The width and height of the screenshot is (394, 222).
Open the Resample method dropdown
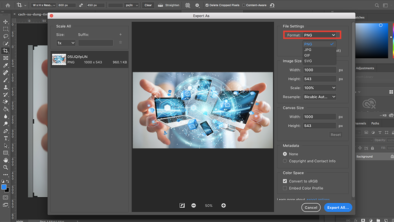(320, 97)
